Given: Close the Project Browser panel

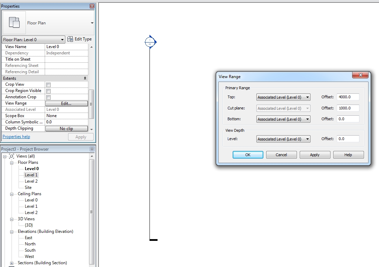Looking at the screenshot, I should coord(92,149).
